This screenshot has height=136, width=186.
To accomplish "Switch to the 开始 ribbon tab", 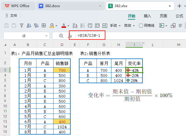I will (132, 16).
